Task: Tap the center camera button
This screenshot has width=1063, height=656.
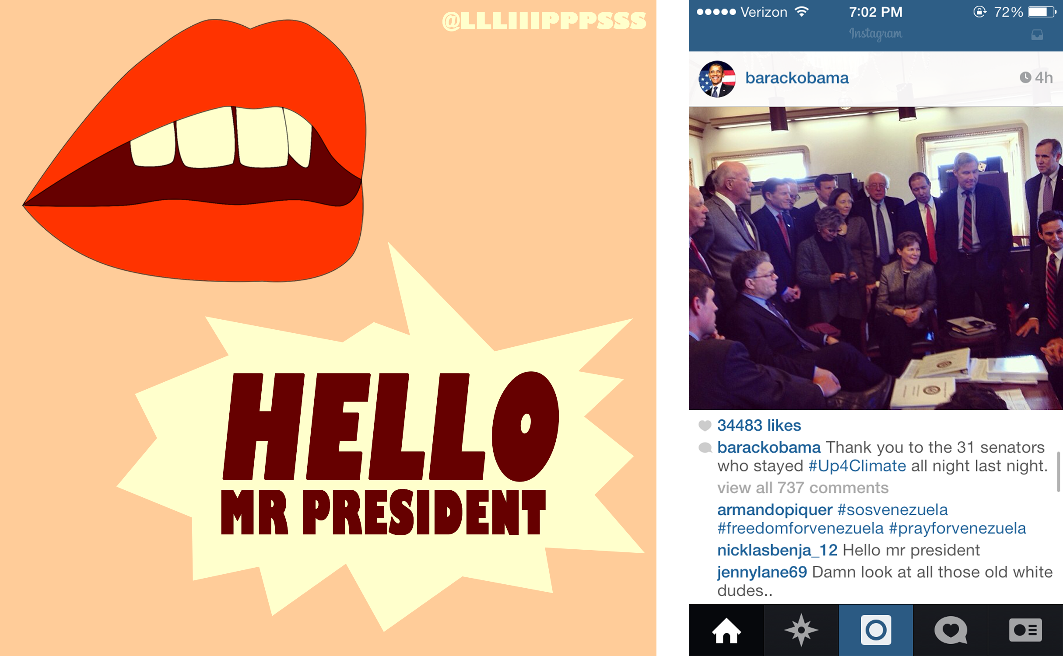Action: click(x=876, y=630)
